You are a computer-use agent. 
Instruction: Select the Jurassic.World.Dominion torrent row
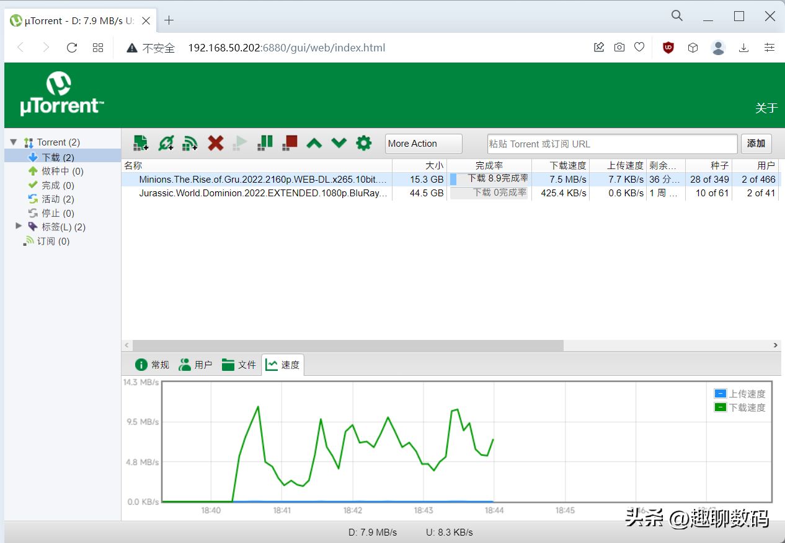(450, 193)
